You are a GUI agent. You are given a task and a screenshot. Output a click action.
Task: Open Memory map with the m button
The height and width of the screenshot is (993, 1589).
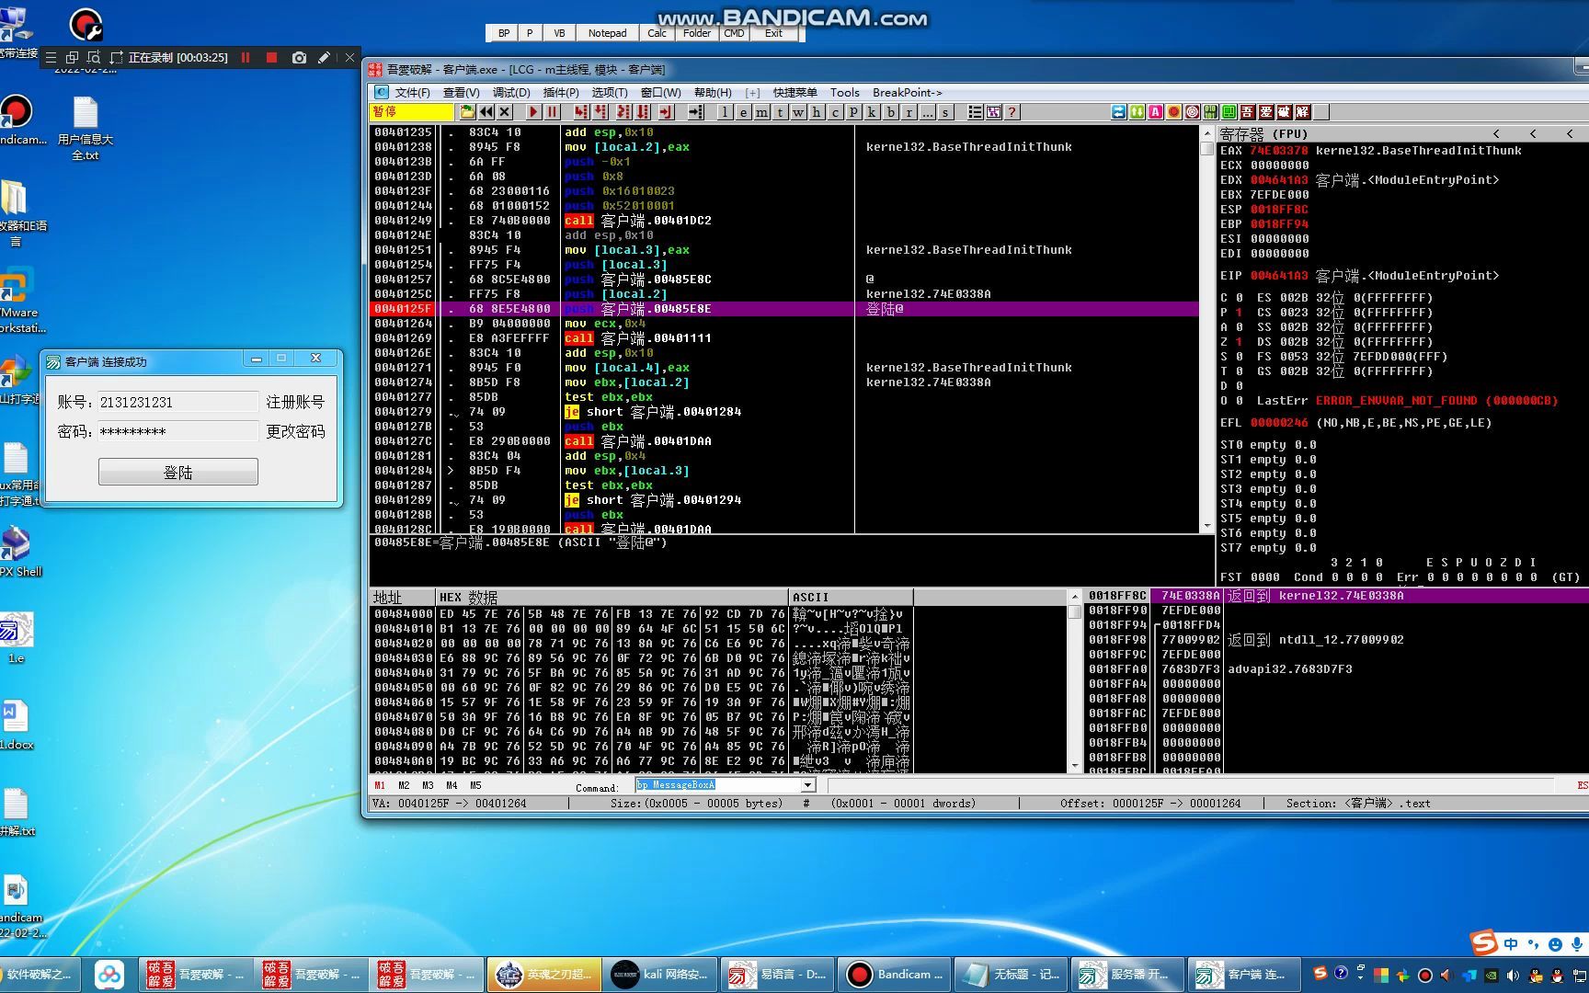762,112
